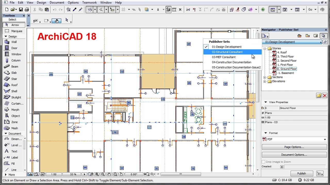Activate the Column tool
330x185 pixels.
(14, 60)
